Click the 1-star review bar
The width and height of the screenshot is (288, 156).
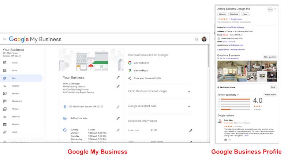click(x=235, y=109)
